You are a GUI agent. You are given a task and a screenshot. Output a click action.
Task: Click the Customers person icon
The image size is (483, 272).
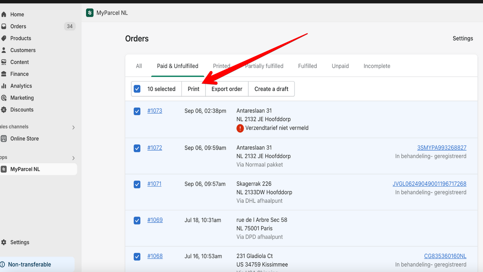click(4, 50)
